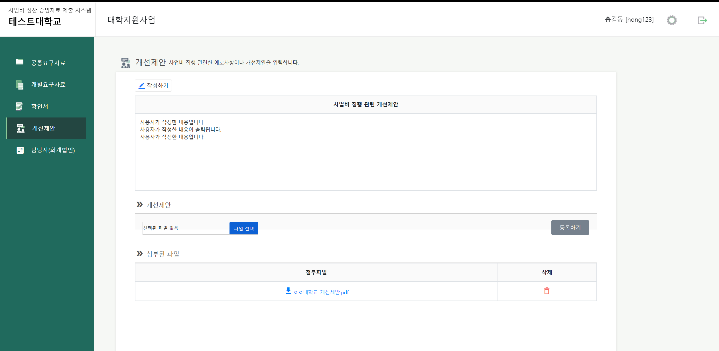Click the 파일 선택 file picker button
This screenshot has width=719, height=351.
243,228
